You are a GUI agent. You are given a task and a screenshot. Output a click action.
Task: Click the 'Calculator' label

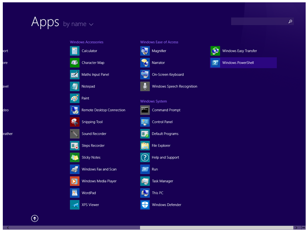89,51
